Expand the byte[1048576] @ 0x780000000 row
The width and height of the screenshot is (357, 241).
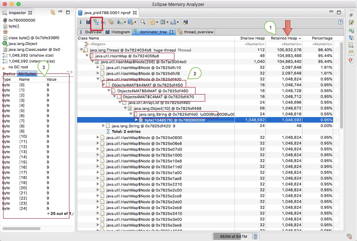136,120
